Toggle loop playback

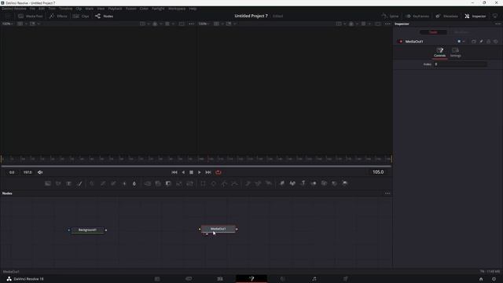tap(218, 172)
